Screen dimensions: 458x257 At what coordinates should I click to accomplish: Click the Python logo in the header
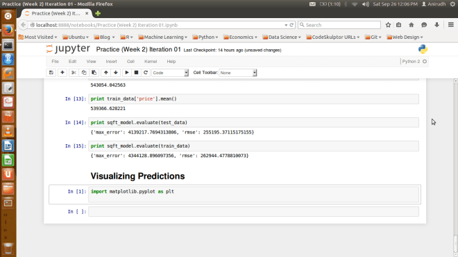click(423, 49)
